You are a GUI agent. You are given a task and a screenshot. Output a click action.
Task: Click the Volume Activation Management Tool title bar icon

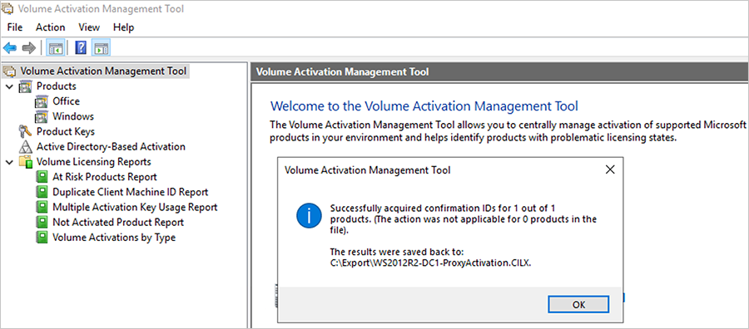pyautogui.click(x=7, y=8)
